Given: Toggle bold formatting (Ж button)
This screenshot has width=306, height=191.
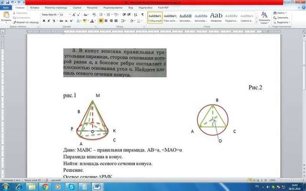Looking at the screenshot, I should click(x=44, y=21).
